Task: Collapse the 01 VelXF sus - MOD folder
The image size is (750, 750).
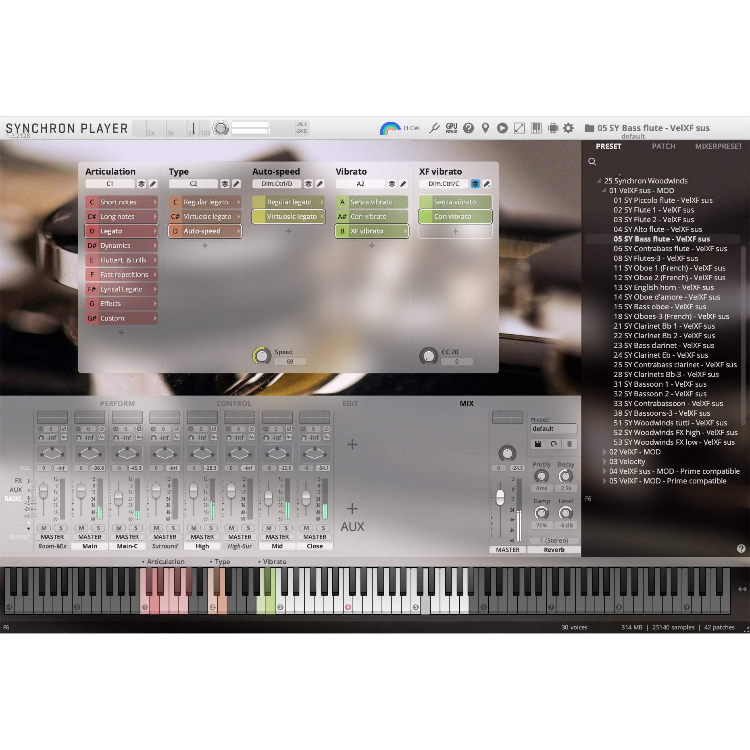Action: (x=604, y=190)
